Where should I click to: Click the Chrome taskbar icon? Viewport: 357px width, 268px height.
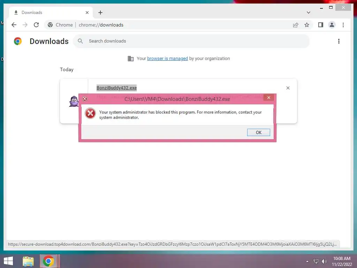click(48, 261)
